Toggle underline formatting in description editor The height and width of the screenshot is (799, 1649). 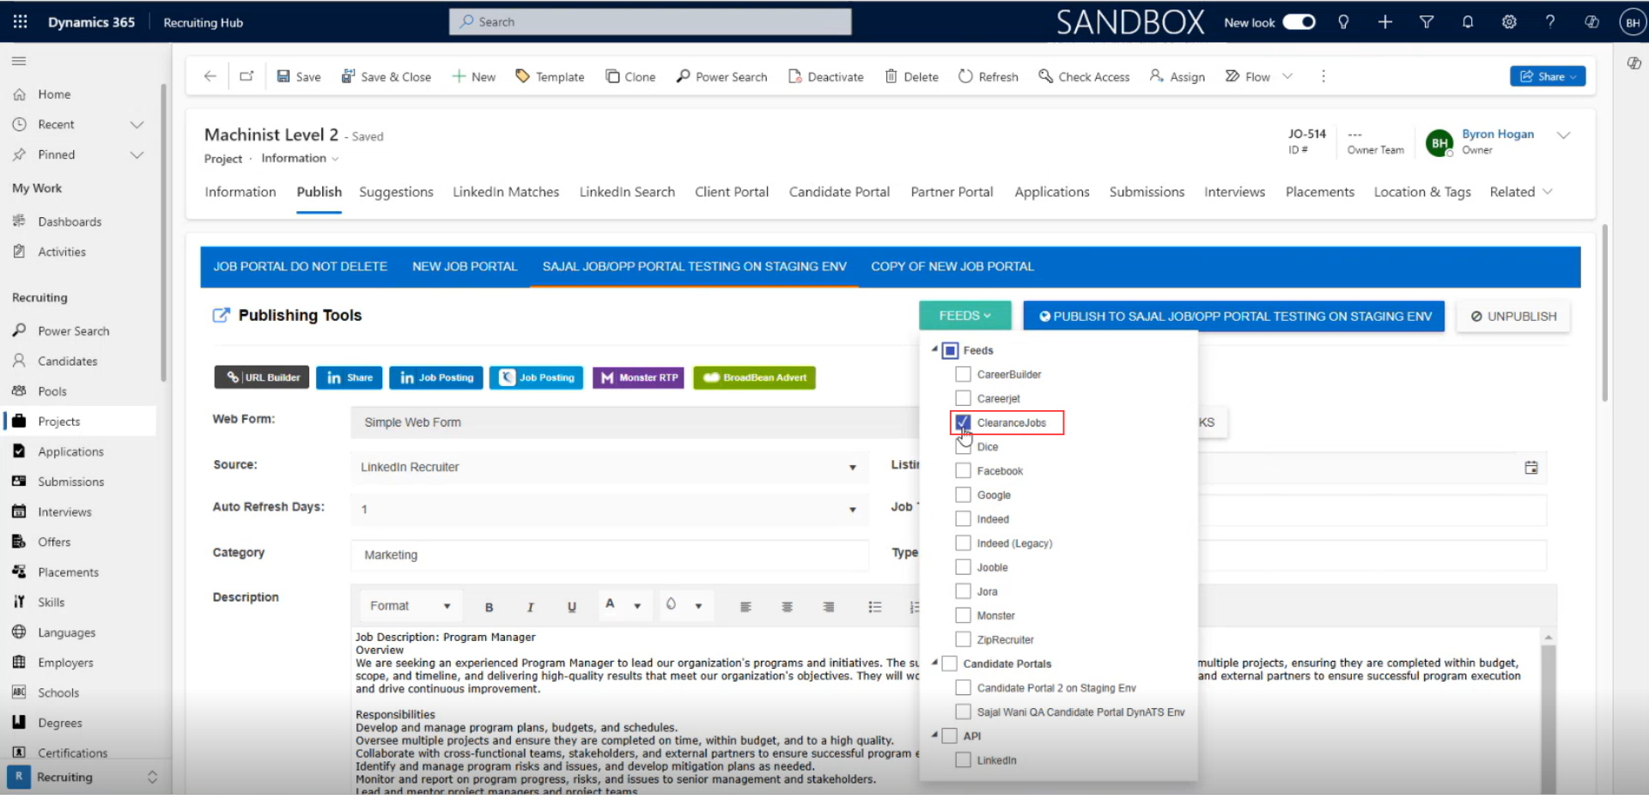(x=572, y=607)
